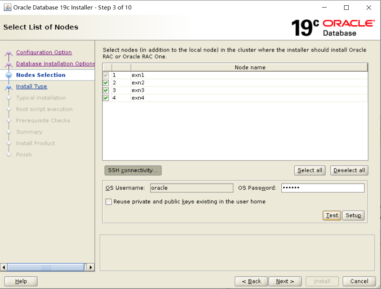The height and width of the screenshot is (289, 381).
Task: Select the exn4 node name cell
Action: point(249,98)
